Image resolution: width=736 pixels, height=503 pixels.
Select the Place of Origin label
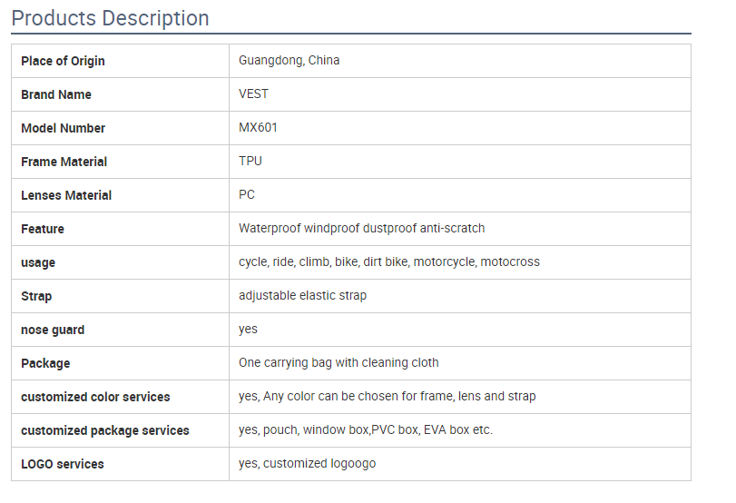pos(63,61)
